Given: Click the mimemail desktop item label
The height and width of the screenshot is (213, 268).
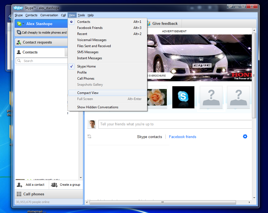Looking at the screenshot, I should tap(37, 211).
